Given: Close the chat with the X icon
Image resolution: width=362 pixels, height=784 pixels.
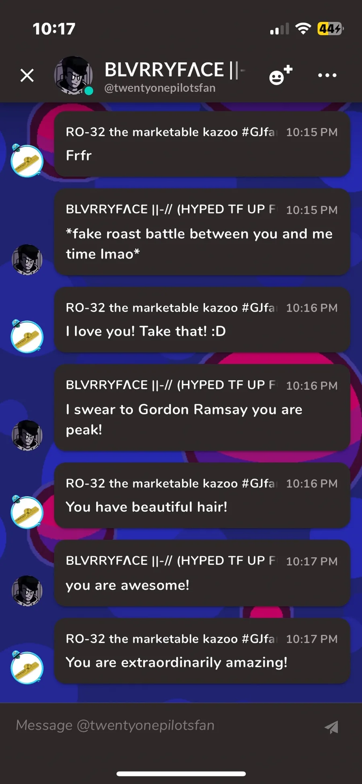Looking at the screenshot, I should pos(27,75).
